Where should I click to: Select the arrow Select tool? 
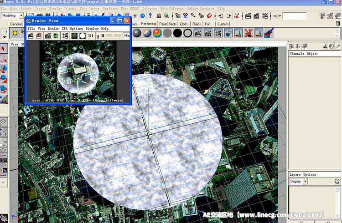tap(4, 49)
